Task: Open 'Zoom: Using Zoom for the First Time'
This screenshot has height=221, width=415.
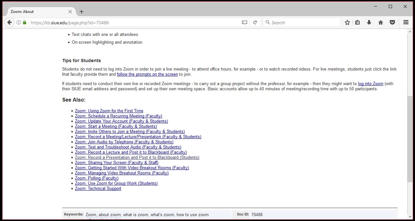Action: click(109, 111)
